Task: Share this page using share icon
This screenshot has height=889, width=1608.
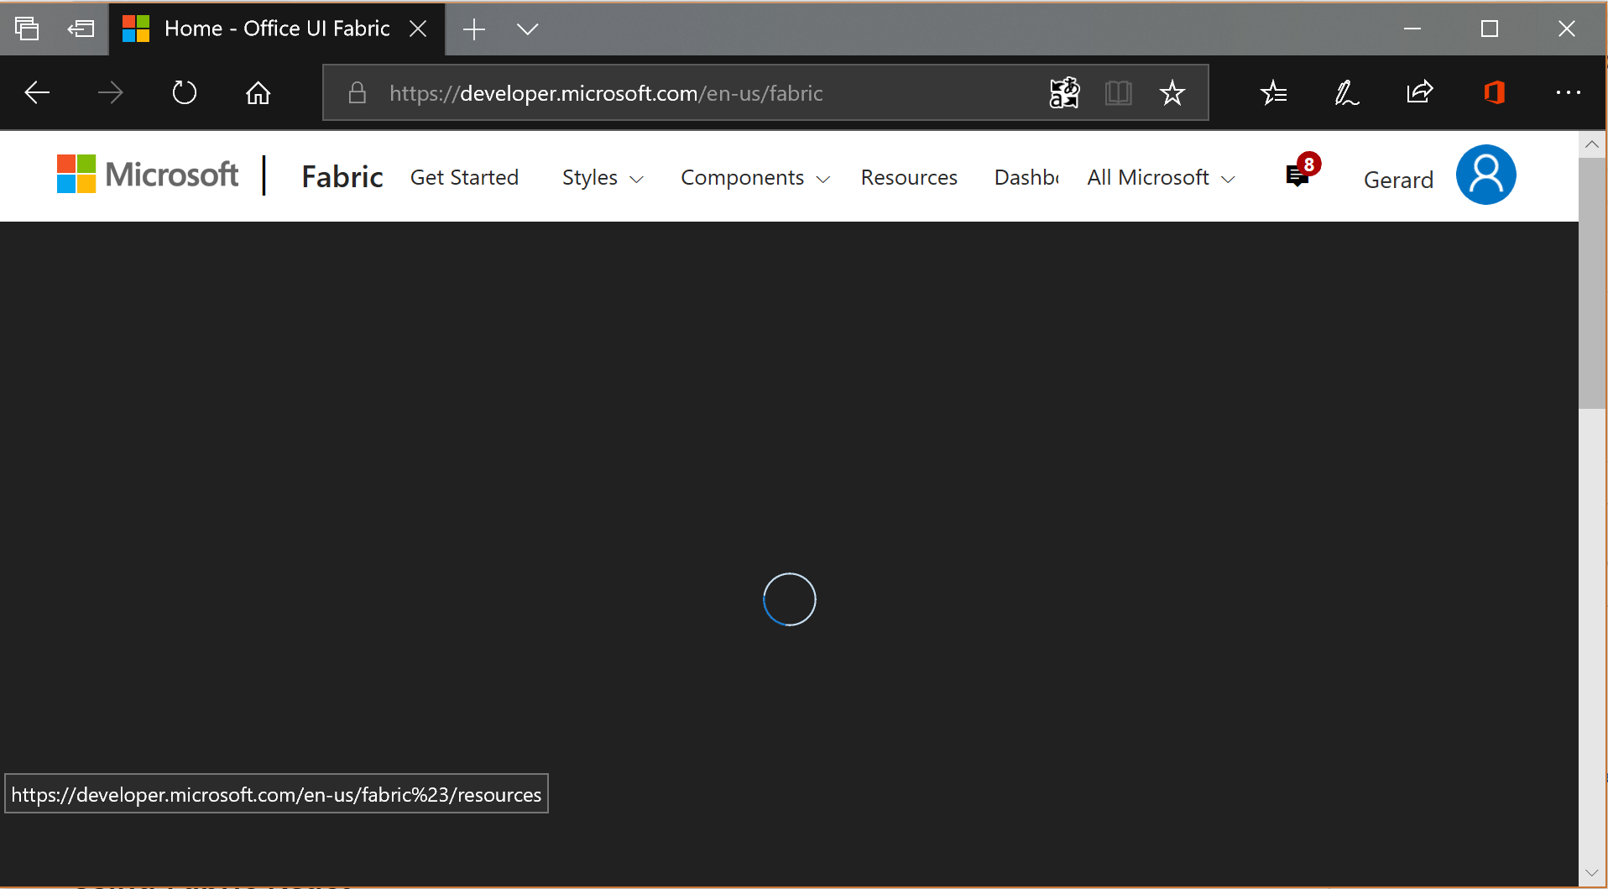Action: (1420, 92)
